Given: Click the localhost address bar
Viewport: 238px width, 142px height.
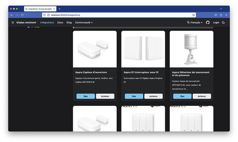Looking at the screenshot, I should pos(117,15).
